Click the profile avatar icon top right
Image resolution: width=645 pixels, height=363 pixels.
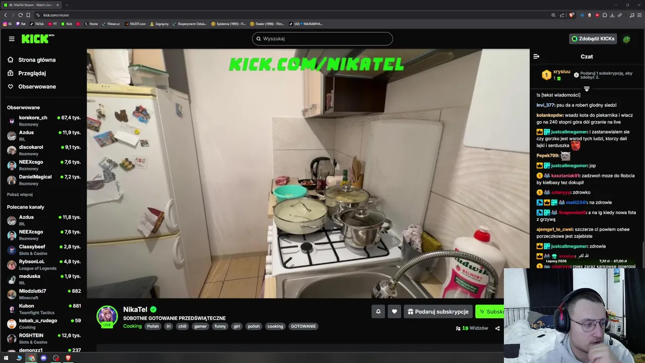[627, 39]
